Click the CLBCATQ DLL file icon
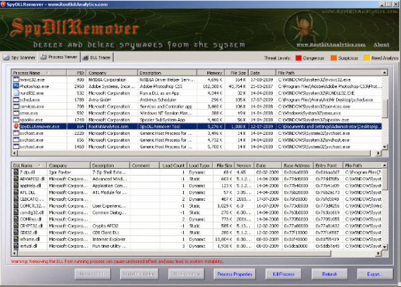 point(16,199)
